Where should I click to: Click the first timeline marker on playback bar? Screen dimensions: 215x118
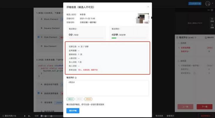[x=46, y=116]
